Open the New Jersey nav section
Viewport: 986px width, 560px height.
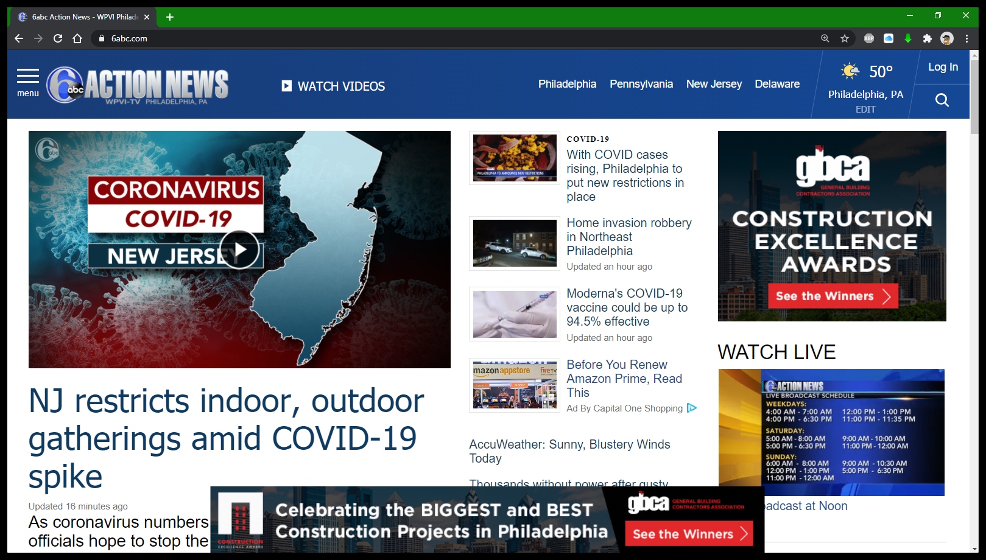(714, 84)
